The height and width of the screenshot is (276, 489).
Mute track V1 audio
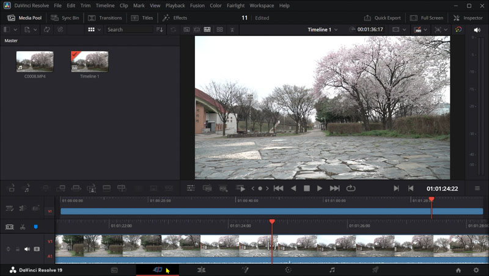(x=27, y=249)
